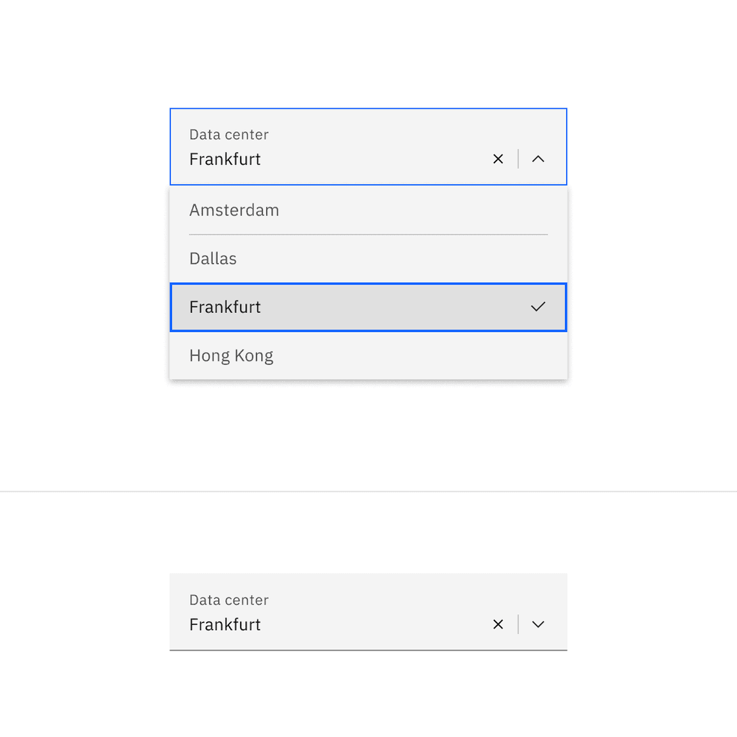Collapse the open list with the up chevron
The width and height of the screenshot is (737, 737).
[x=538, y=159]
